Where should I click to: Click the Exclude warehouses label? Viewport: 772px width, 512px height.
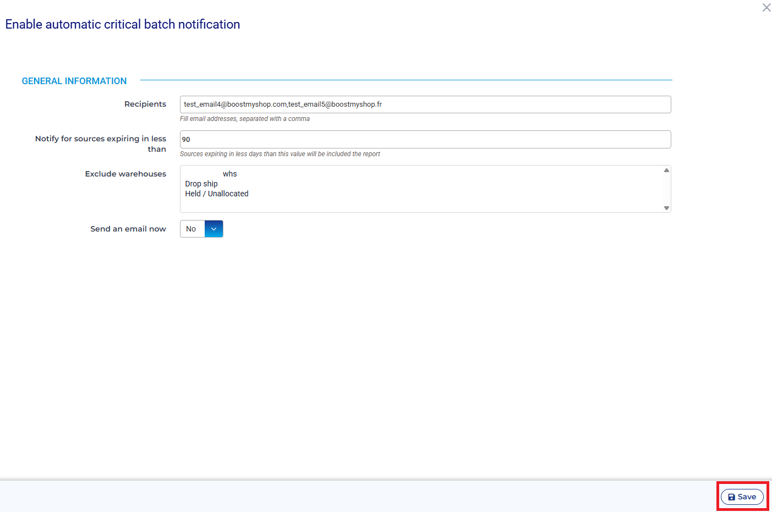(x=125, y=174)
